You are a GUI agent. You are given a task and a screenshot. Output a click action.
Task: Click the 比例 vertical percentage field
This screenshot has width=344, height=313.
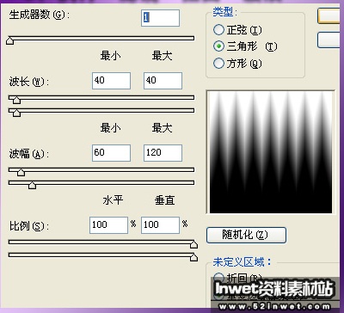click(x=160, y=225)
